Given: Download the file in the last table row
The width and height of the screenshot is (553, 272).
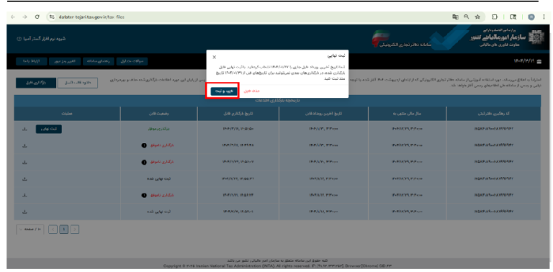Looking at the screenshot, I should tap(24, 212).
